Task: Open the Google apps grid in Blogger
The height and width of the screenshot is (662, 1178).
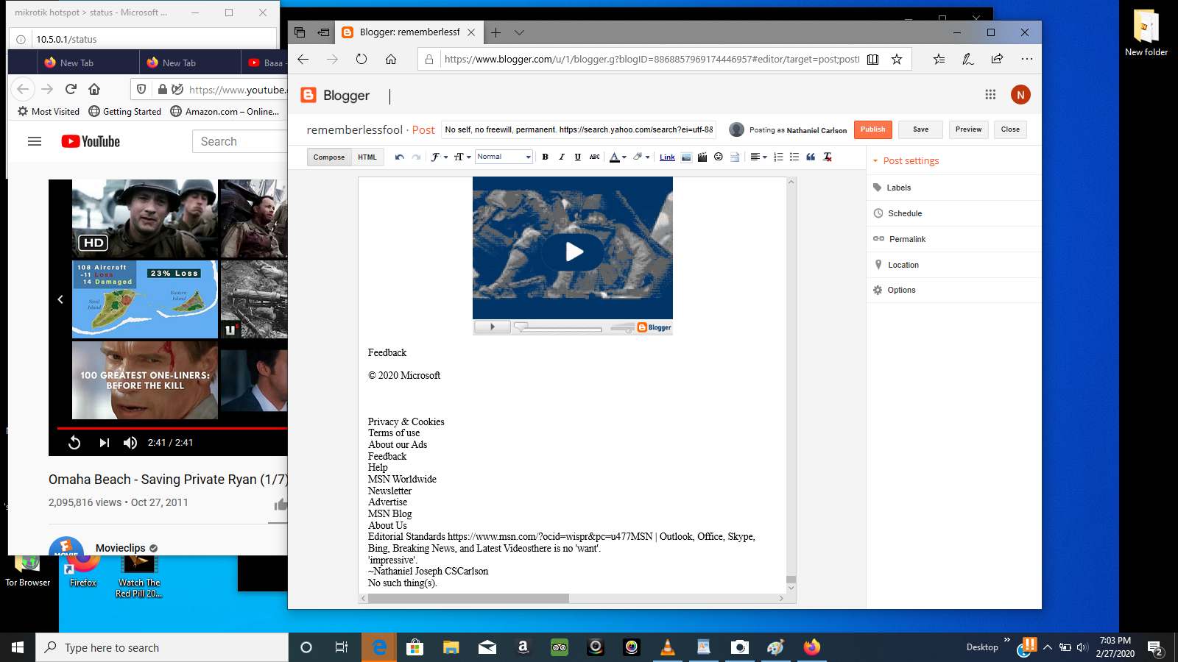Action: click(x=990, y=94)
